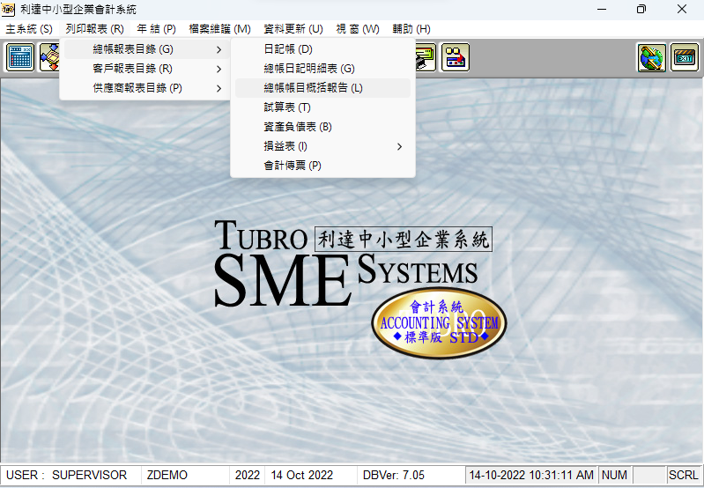
Task: Click the calendar grid toolbar icon
Action: point(19,57)
